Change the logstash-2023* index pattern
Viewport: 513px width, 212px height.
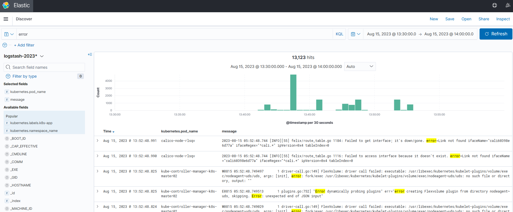[x=24, y=56]
